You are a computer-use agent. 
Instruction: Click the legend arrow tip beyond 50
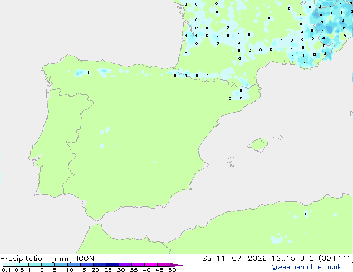(x=176, y=265)
